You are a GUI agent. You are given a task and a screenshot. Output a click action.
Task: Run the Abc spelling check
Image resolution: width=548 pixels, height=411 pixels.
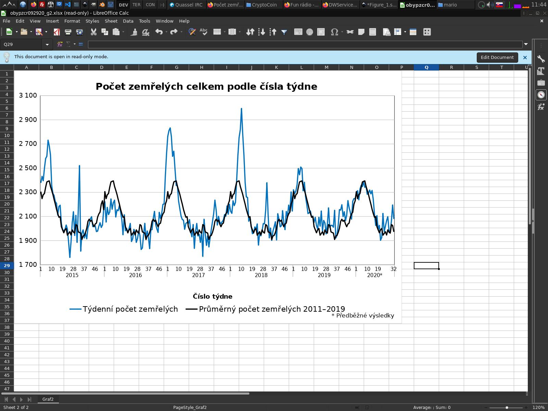coord(203,32)
